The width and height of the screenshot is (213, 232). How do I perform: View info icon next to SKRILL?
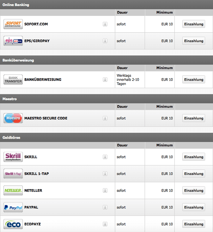(105, 157)
